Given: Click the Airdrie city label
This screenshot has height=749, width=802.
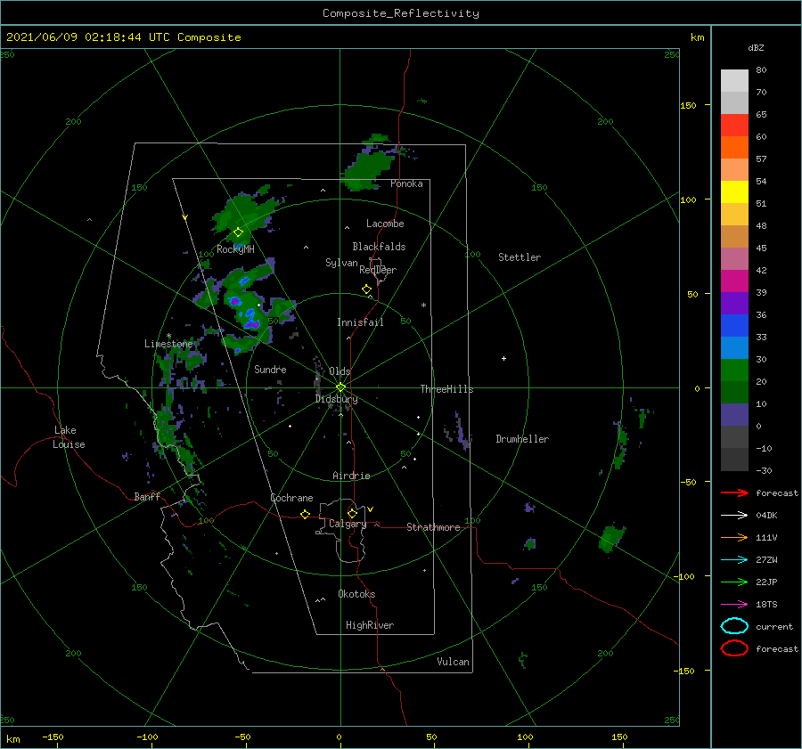Looking at the screenshot, I should 351,476.
